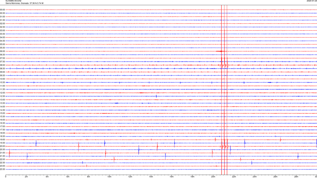Pick the 12:30 time label
The height and width of the screenshot is (178, 317).
point(2,96)
